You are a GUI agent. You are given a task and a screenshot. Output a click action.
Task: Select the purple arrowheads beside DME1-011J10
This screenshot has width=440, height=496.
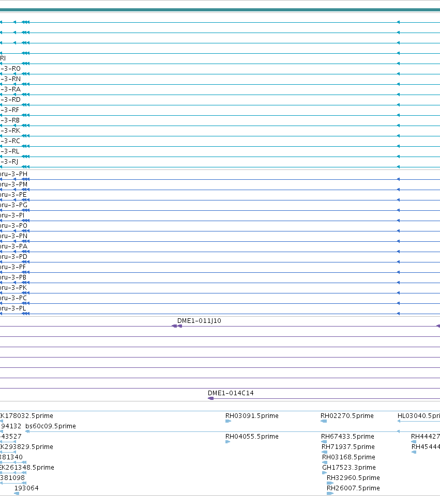177,326
